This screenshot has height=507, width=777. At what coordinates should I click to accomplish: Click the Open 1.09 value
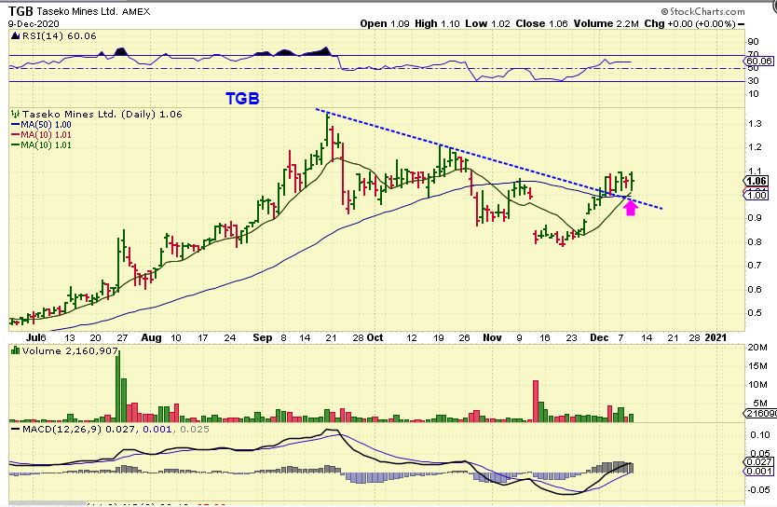385,23
